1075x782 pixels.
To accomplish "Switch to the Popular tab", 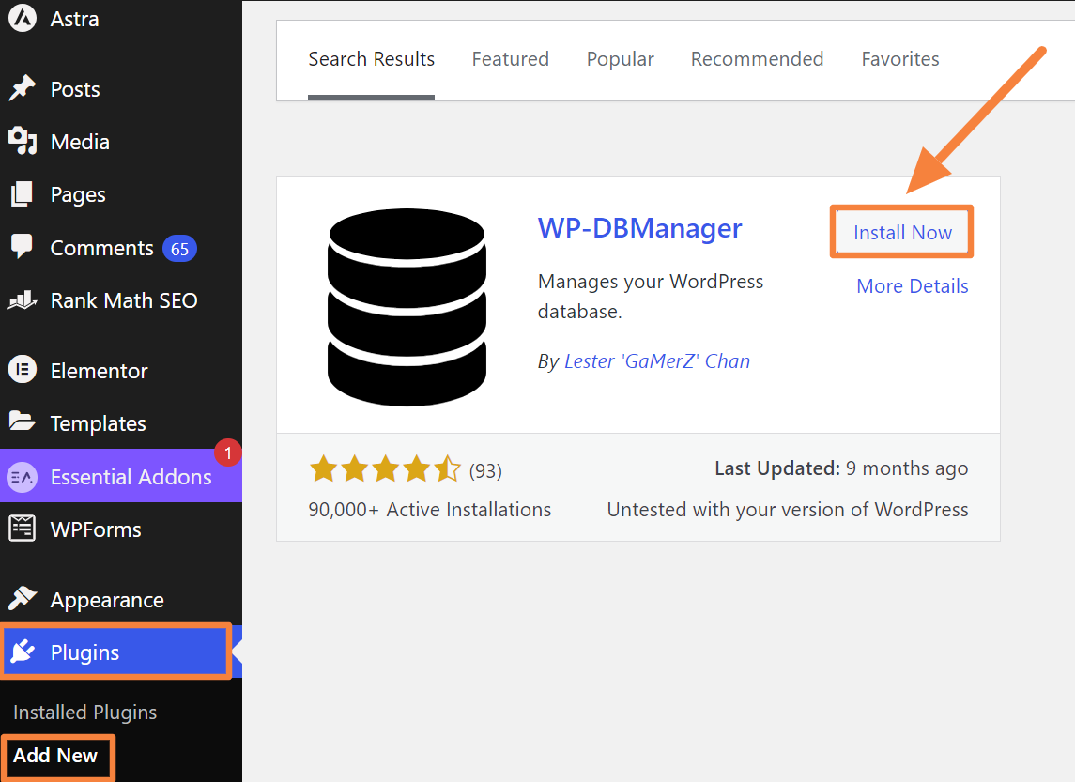I will click(620, 59).
